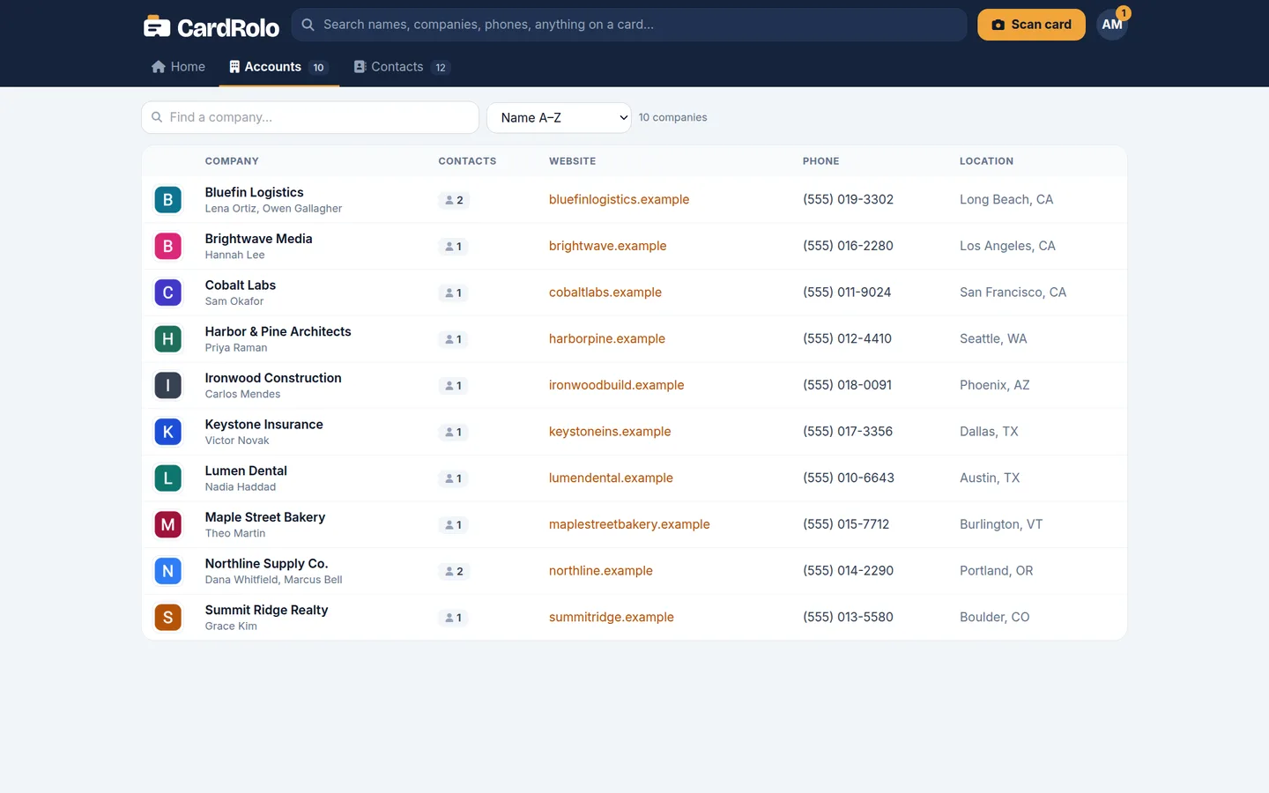The height and width of the screenshot is (793, 1269).
Task: Click the Burlington, VT location cell
Action: 1001,524
